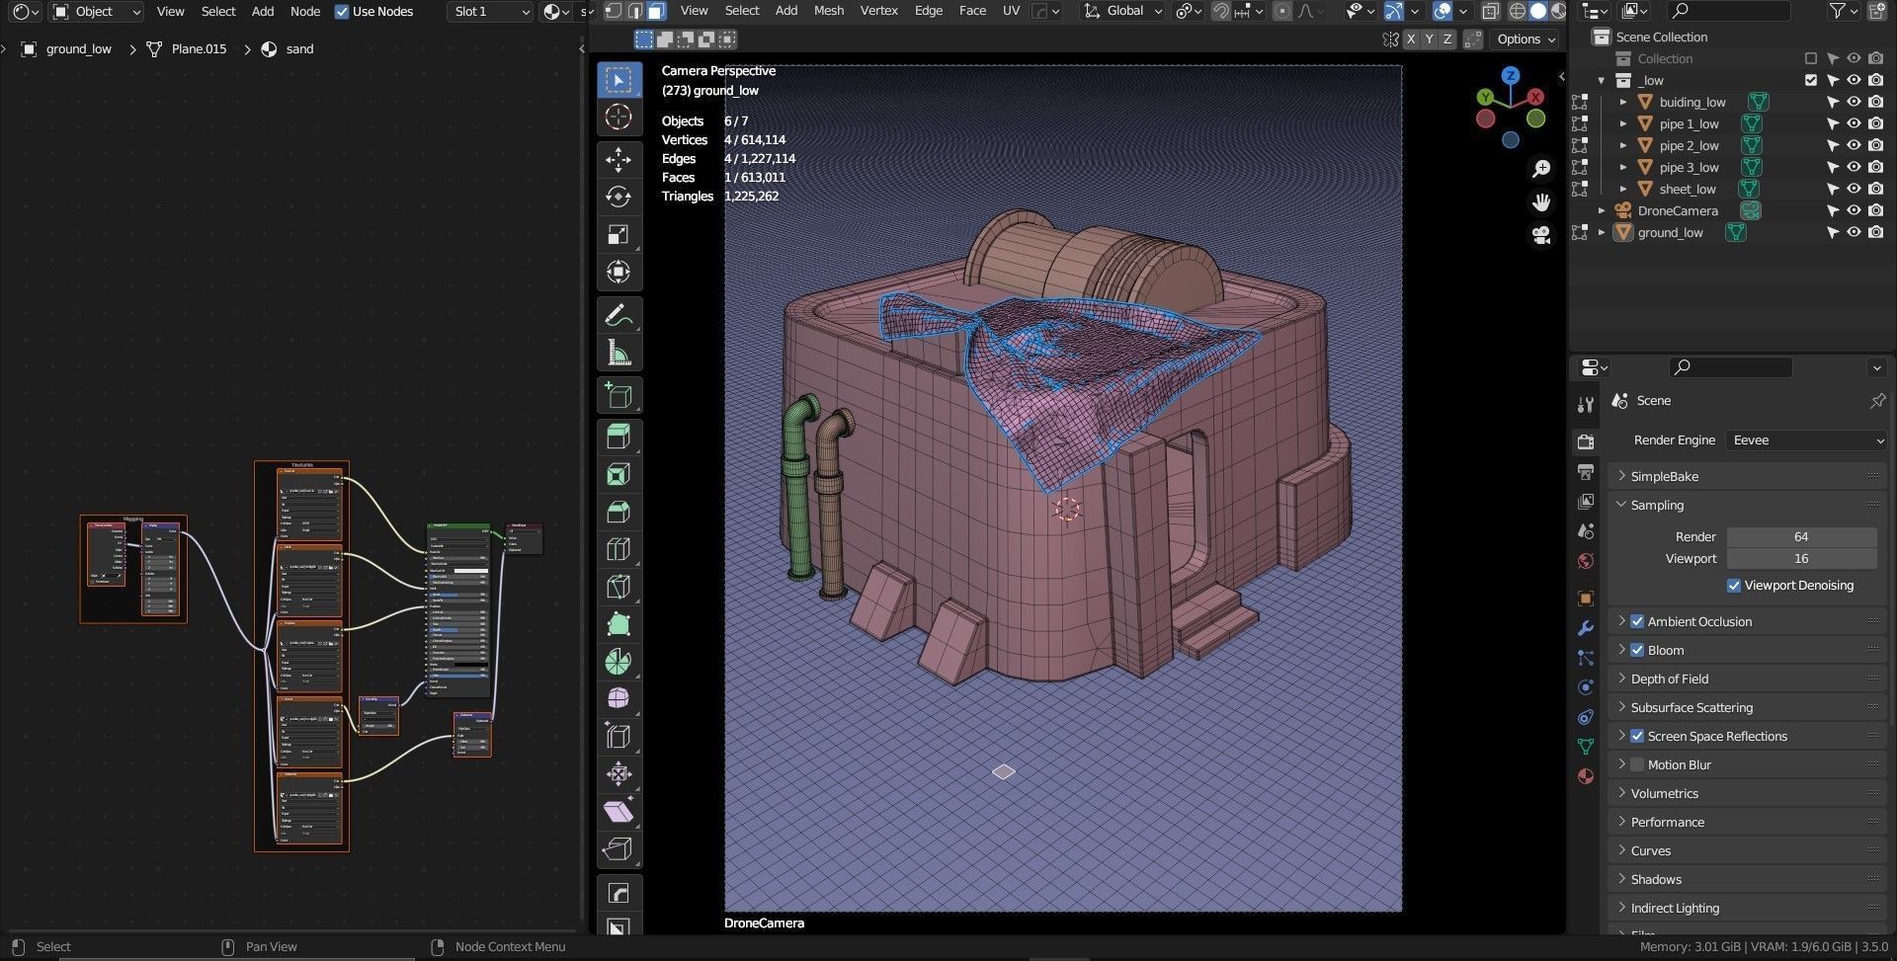Screen dimensions: 1897x961
Task: Select the Rotate tool
Action: click(619, 197)
